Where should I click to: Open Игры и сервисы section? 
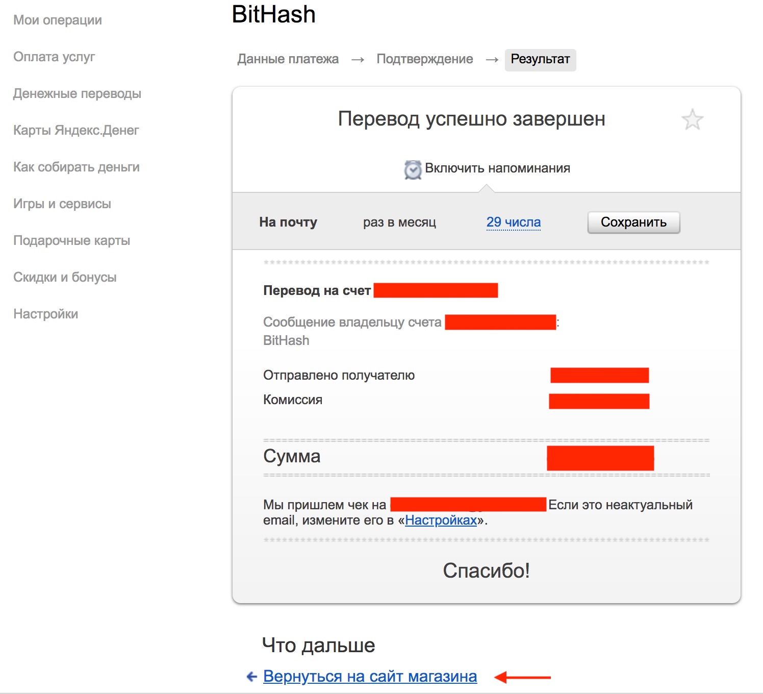pos(62,204)
